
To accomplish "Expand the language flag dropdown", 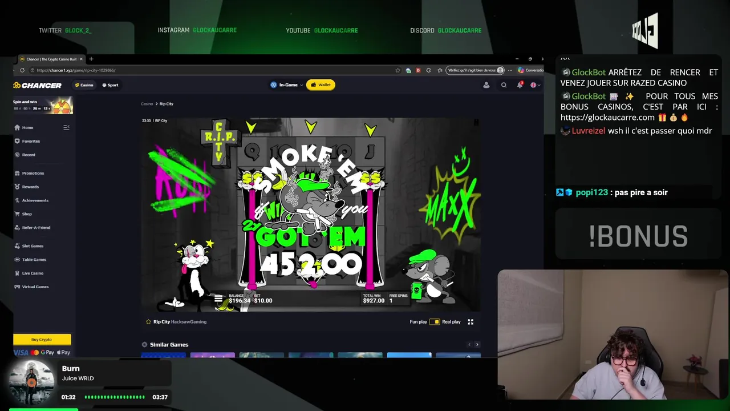I will tap(535, 85).
